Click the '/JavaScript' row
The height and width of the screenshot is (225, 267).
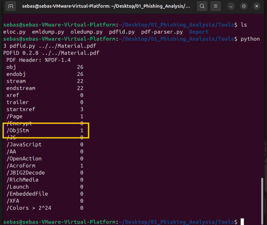tap(45, 144)
